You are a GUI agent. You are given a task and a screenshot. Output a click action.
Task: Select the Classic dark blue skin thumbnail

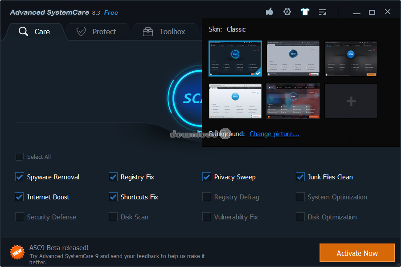pos(235,58)
